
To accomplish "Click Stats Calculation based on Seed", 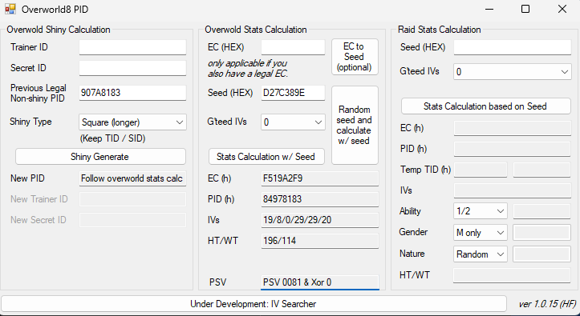I will coord(485,106).
